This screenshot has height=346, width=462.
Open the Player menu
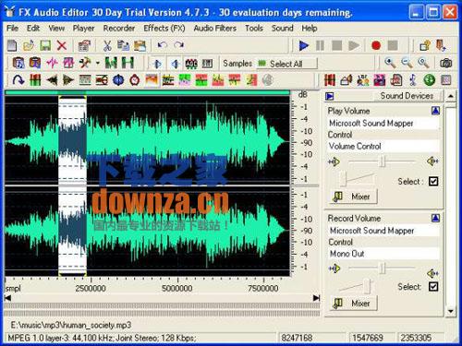click(x=83, y=29)
